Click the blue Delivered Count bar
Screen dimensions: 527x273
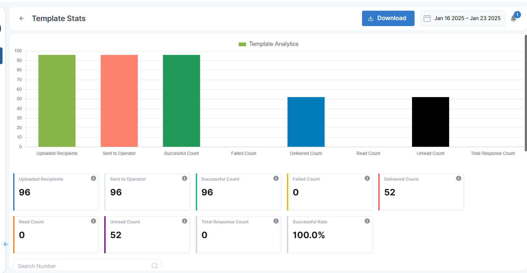click(306, 122)
